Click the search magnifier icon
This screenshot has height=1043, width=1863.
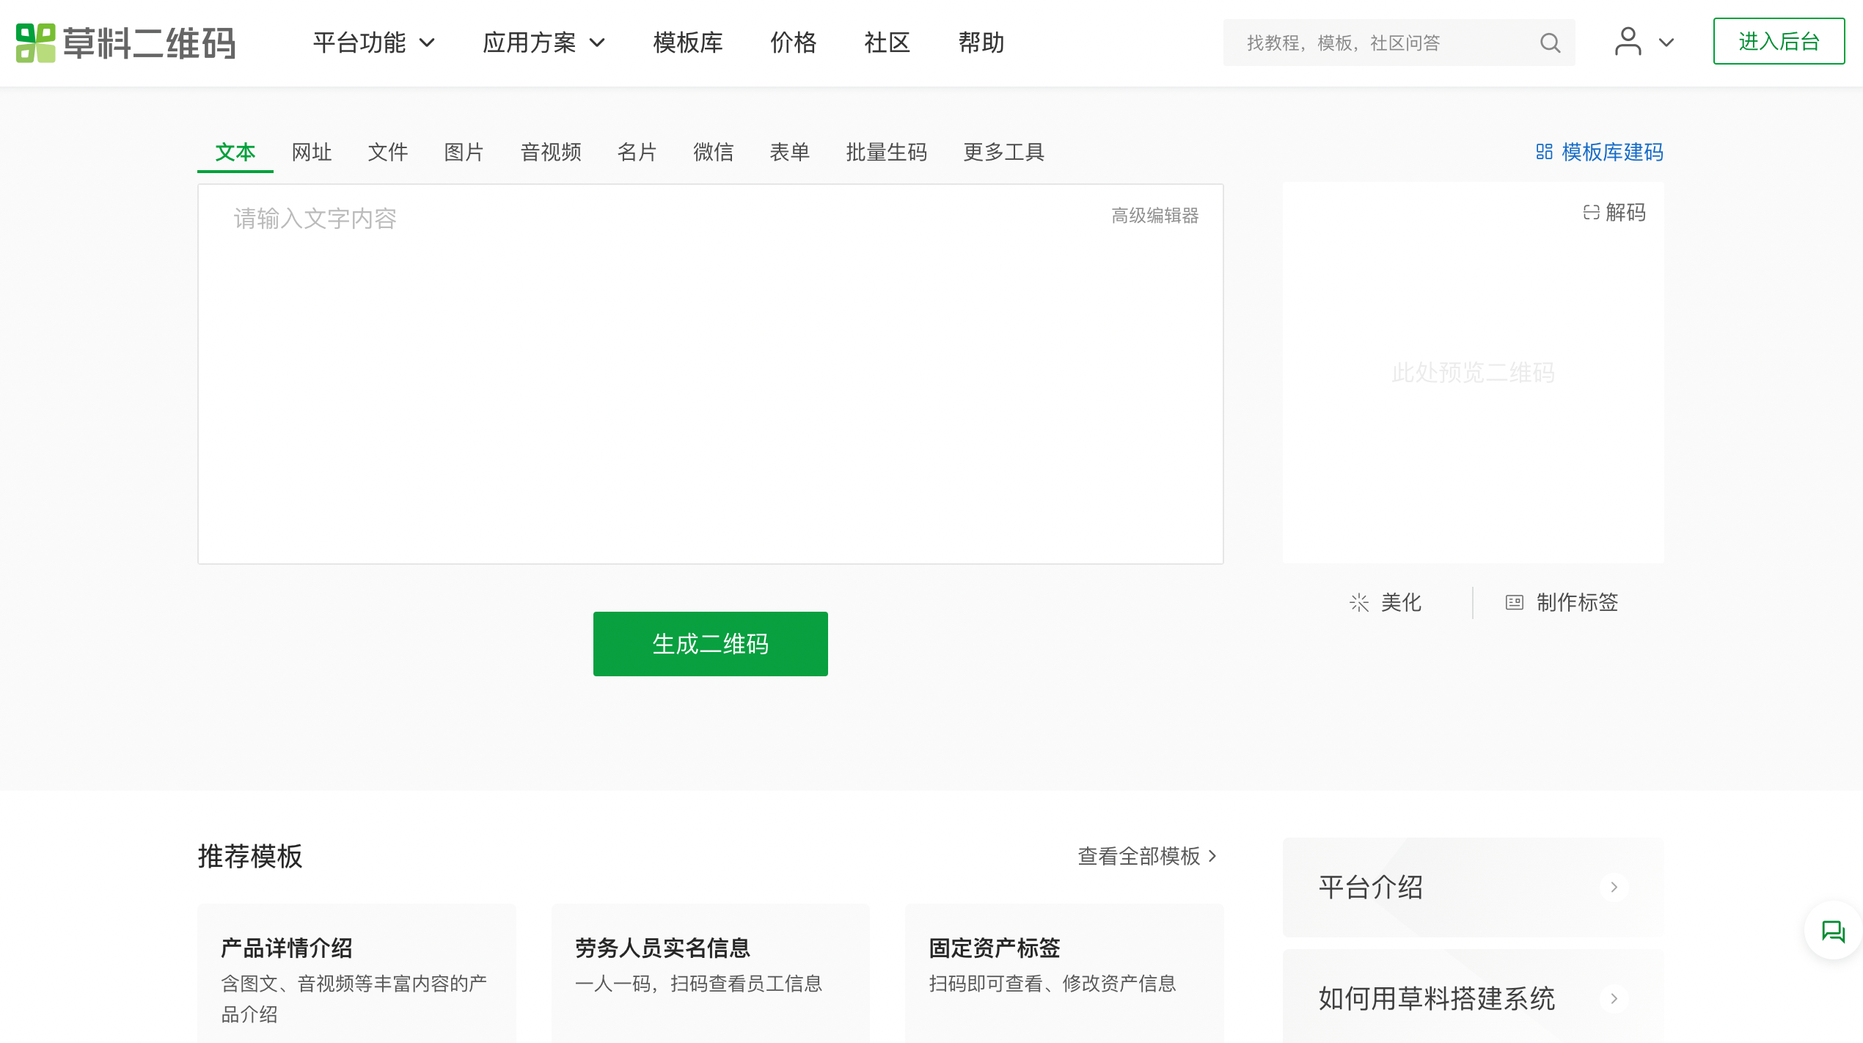point(1550,43)
